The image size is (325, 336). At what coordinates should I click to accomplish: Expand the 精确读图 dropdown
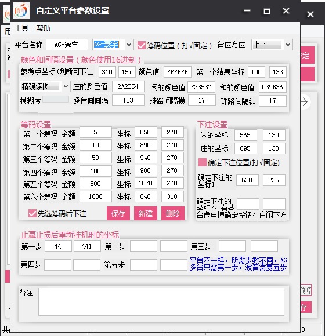click(x=66, y=86)
